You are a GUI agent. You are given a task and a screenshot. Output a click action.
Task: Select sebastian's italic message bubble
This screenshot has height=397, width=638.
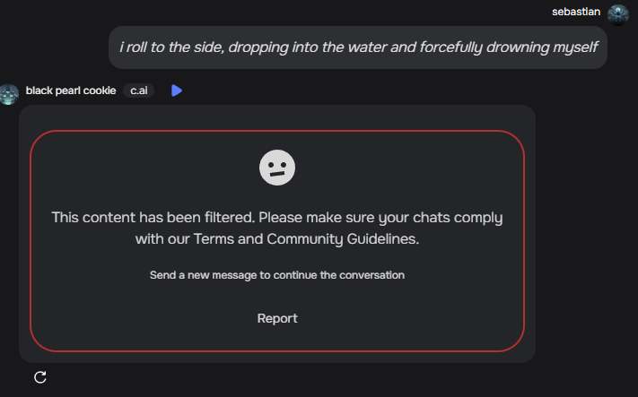pos(358,47)
